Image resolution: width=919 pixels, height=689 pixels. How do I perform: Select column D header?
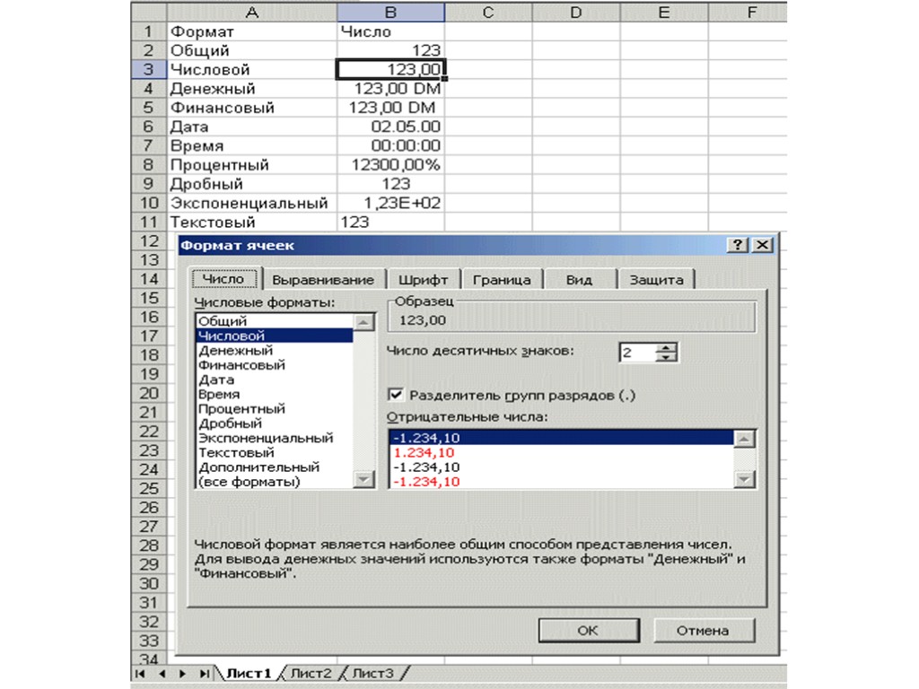(576, 13)
